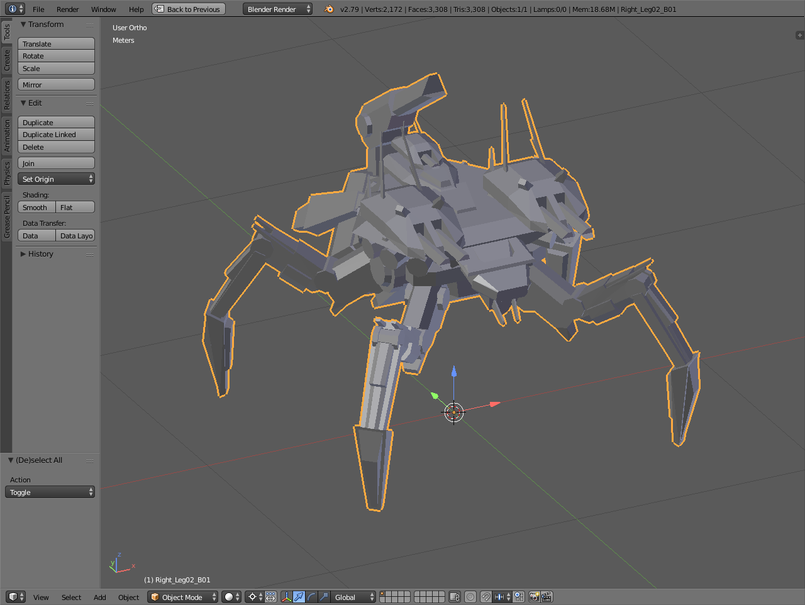Select the rotate manipulator arc icon
This screenshot has height=605, width=805.
(x=311, y=597)
